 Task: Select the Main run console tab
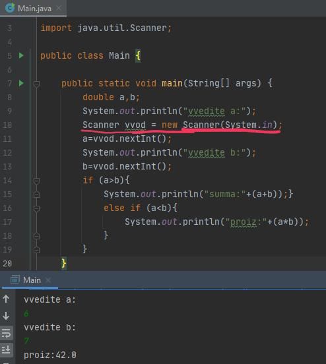30,280
